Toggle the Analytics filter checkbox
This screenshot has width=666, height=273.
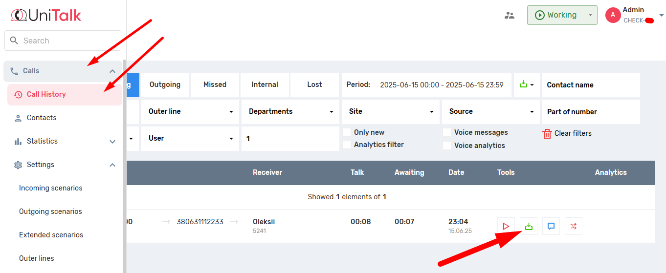point(347,145)
